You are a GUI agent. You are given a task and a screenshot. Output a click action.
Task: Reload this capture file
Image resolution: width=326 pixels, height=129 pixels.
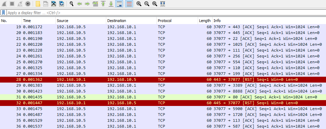coord(61,3)
